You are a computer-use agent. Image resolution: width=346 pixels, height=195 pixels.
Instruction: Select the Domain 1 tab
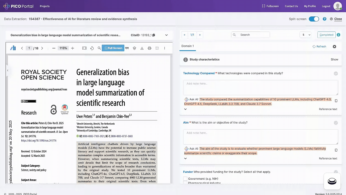pos(188,46)
